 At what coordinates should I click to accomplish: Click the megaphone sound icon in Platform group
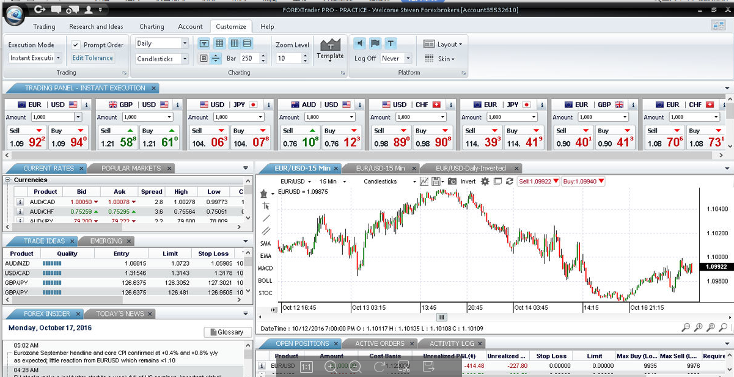point(360,43)
